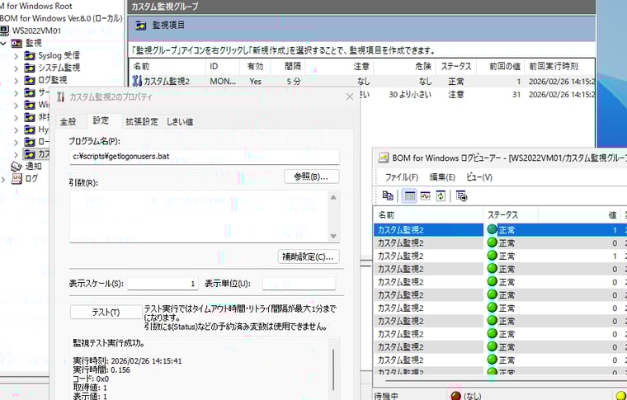Select the 設定 tab
627x400 pixels.
[101, 120]
